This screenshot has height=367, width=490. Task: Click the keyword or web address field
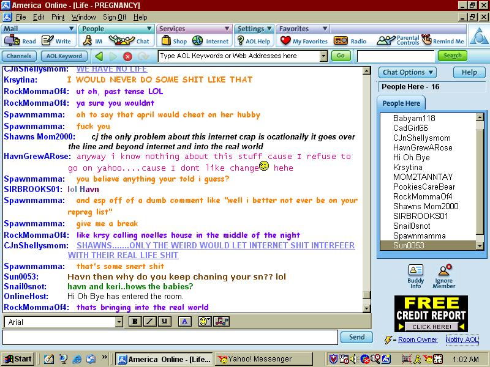pos(239,56)
